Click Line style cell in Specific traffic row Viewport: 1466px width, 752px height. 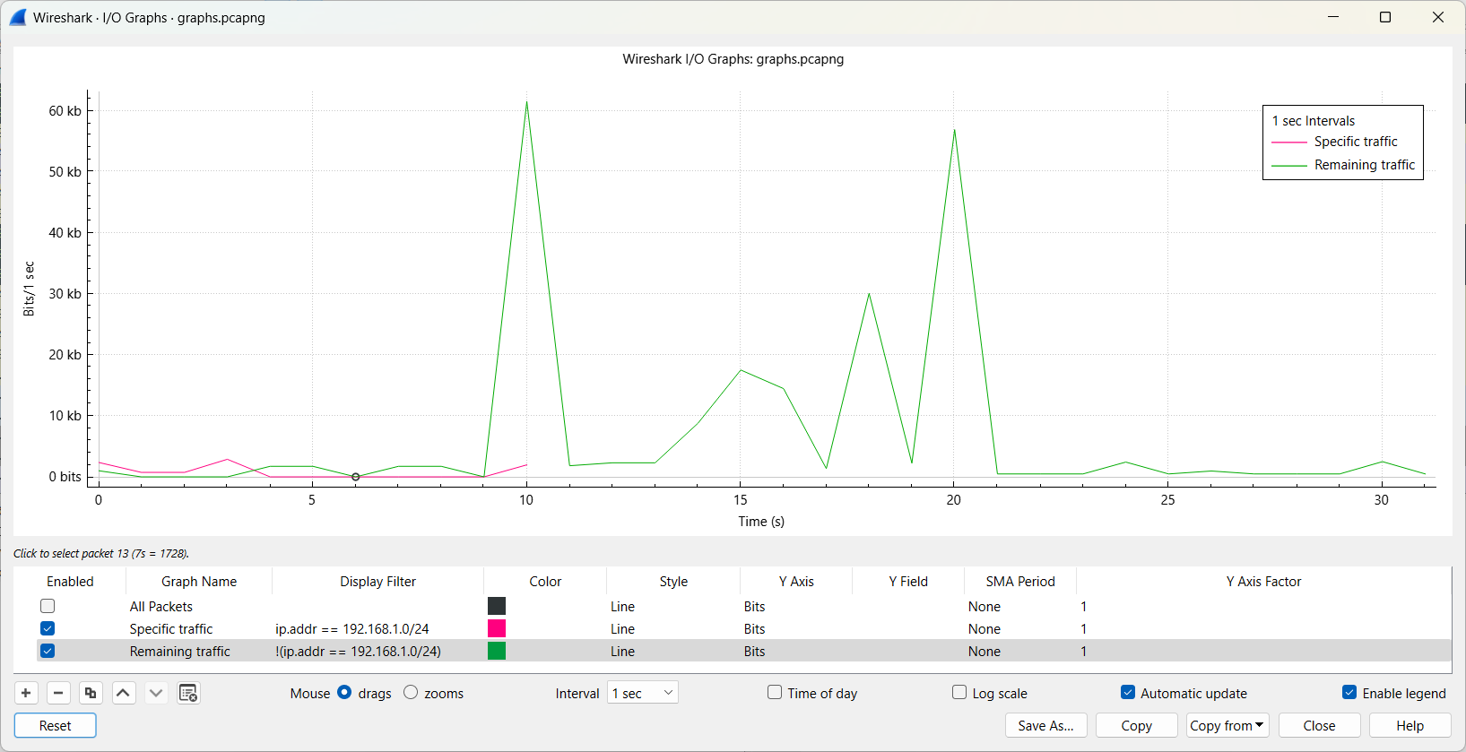tap(673, 629)
